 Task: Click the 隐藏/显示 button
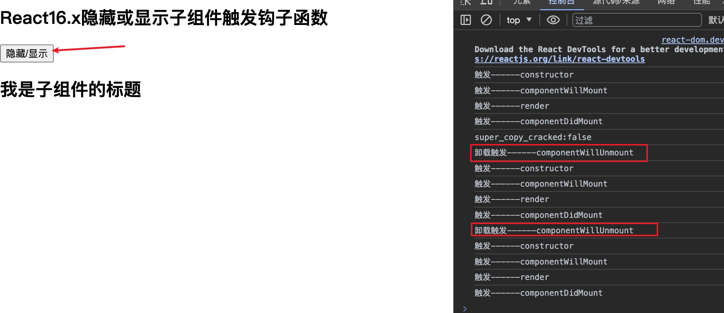coord(27,54)
